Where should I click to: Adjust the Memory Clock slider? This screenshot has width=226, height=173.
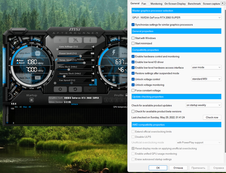75,76
